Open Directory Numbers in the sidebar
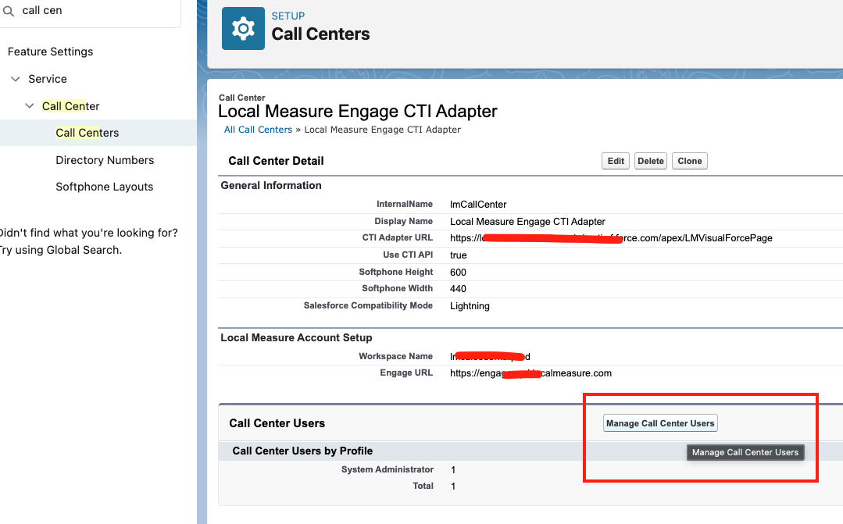The height and width of the screenshot is (524, 843). pyautogui.click(x=105, y=160)
